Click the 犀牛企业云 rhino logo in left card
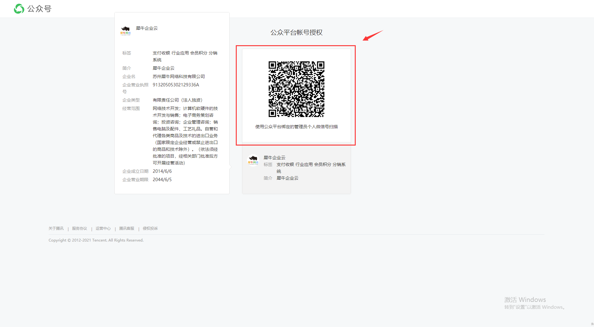This screenshot has width=594, height=327. (125, 31)
